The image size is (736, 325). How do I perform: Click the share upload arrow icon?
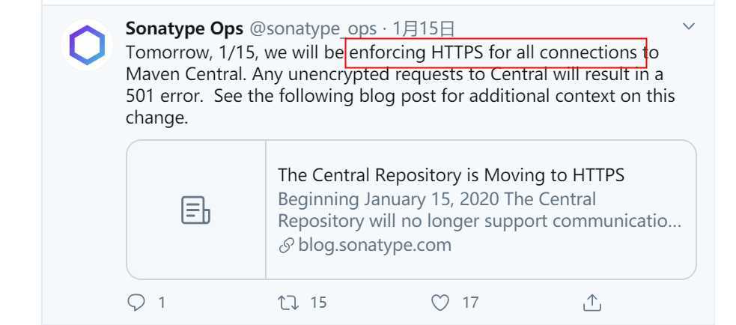[592, 303]
